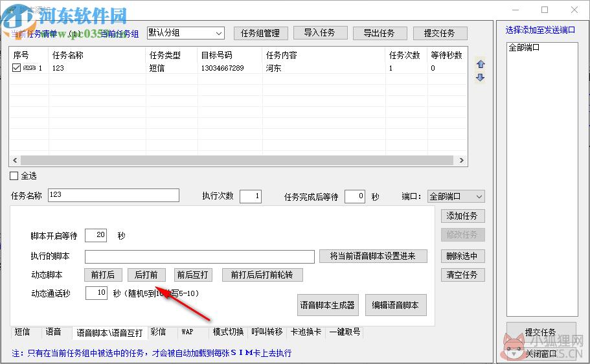Viewport: 590px width, 364px height.
Task: Move selected task up with blue arrow
Action: point(481,64)
